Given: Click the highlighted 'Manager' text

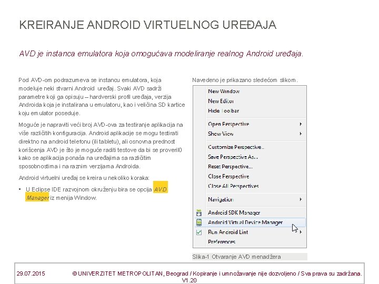Looking at the screenshot, I should [x=37, y=198].
